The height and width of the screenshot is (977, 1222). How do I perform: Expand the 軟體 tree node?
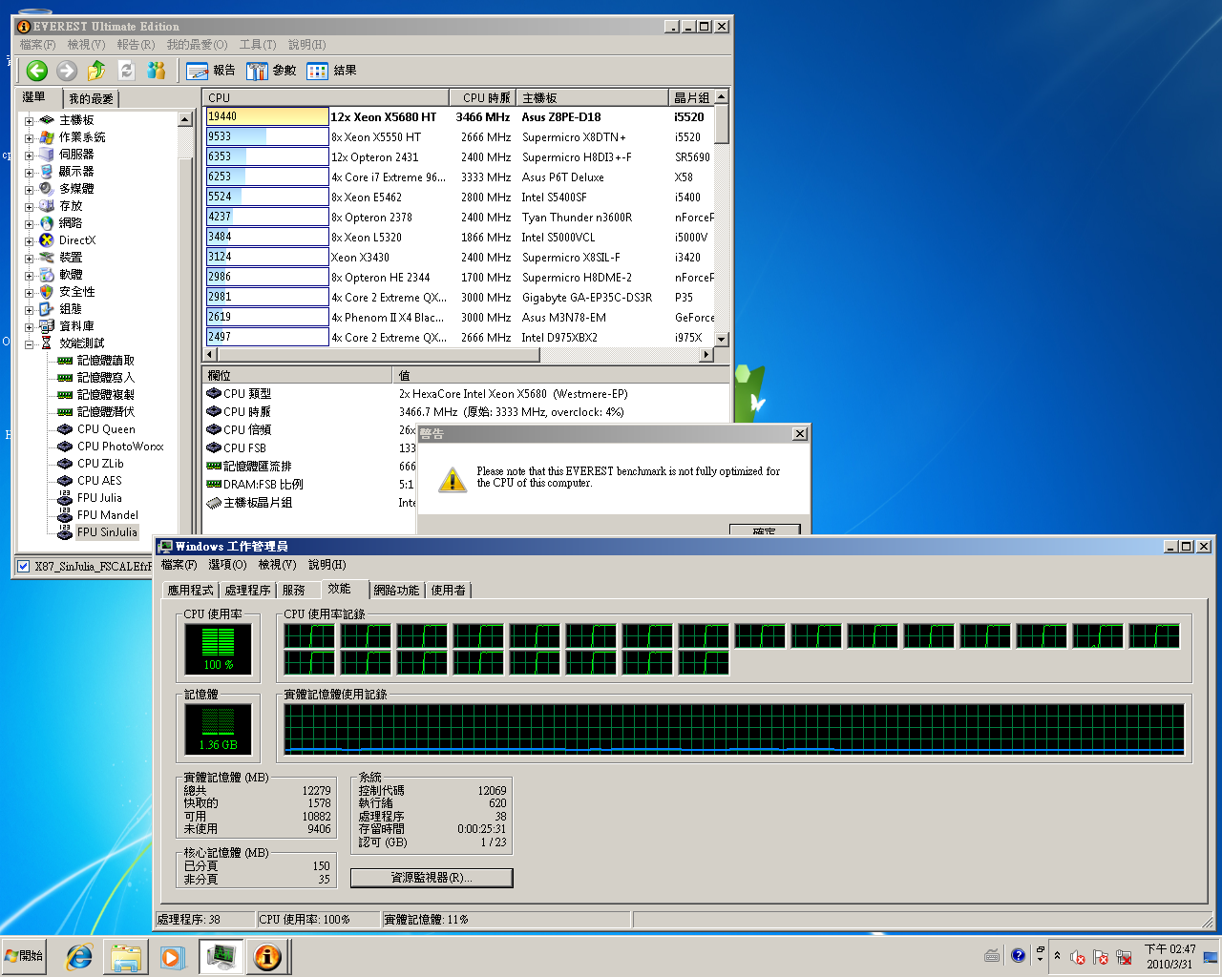(x=29, y=276)
